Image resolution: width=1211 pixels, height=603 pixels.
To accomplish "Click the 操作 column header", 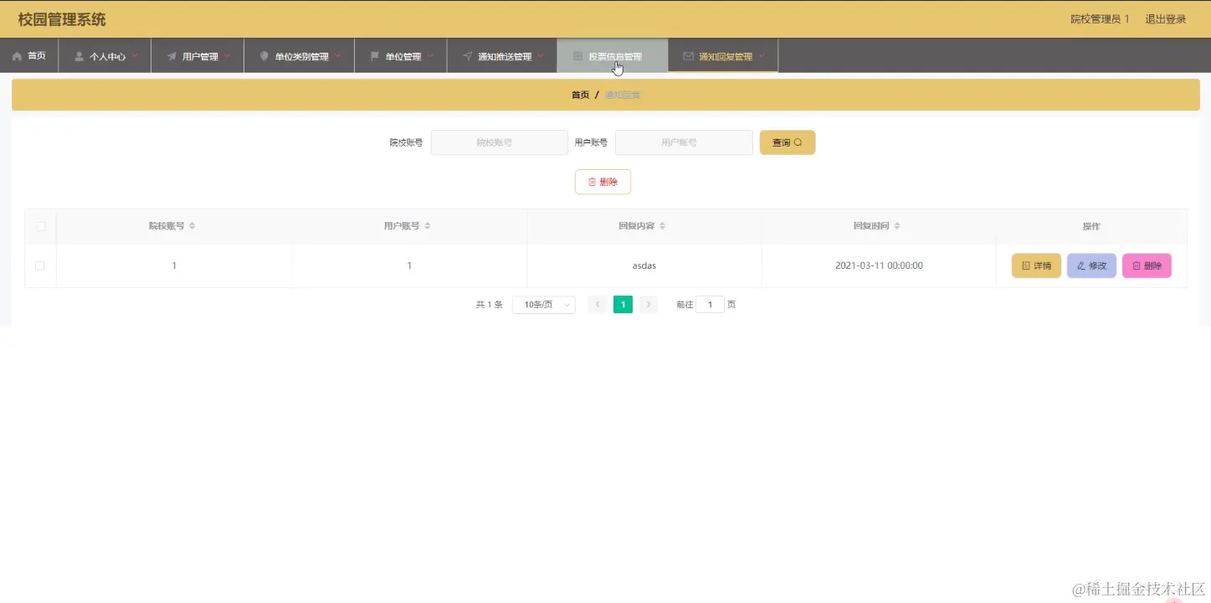I will tap(1091, 226).
